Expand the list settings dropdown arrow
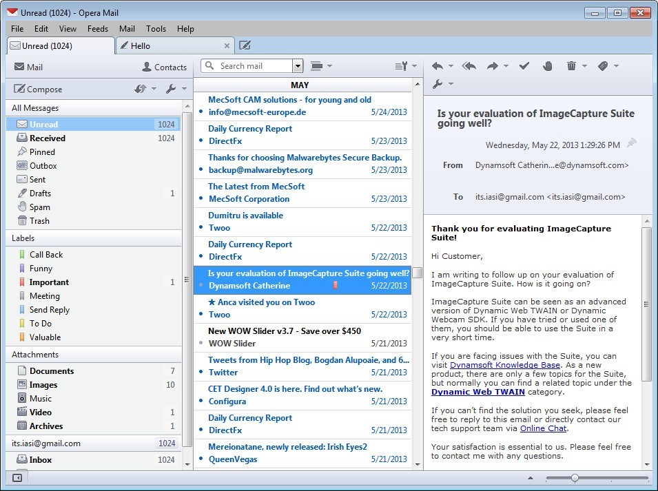Viewport: 658px width, 491px height. coord(414,66)
